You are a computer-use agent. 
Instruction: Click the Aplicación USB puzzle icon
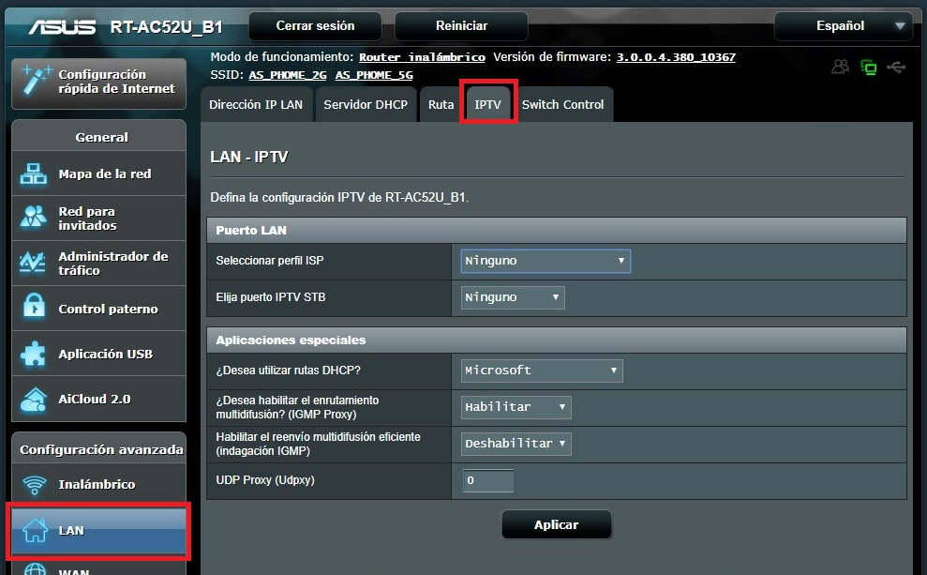pos(33,354)
